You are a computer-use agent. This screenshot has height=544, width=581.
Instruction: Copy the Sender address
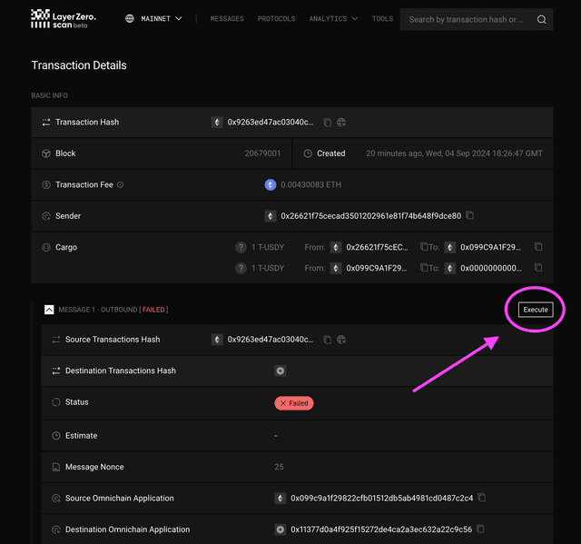coord(470,216)
